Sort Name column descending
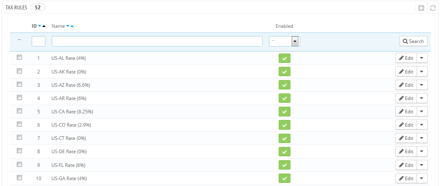Viewport: 440px width, 186px height. pos(68,26)
